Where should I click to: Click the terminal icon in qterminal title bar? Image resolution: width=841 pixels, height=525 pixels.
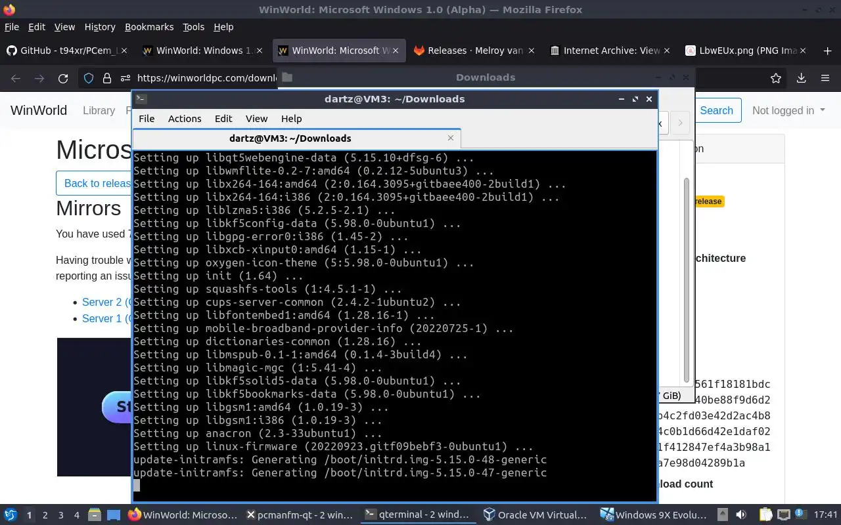tap(141, 99)
